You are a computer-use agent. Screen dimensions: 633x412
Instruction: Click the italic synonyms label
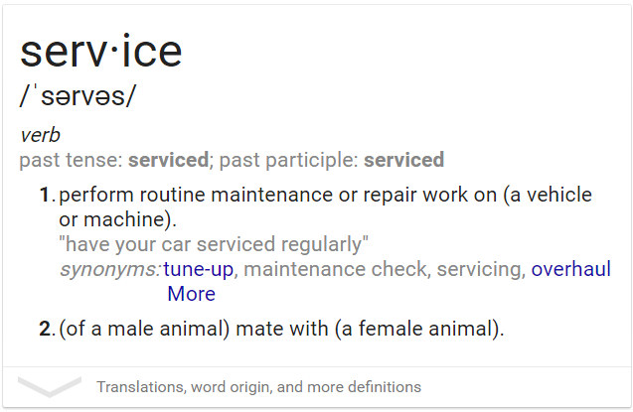click(110, 269)
